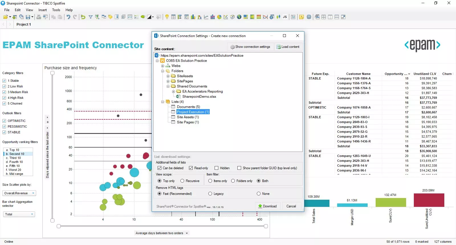Collapse the Lists (4) tree node
Screen dimensions: 456x245
[x=162, y=102]
